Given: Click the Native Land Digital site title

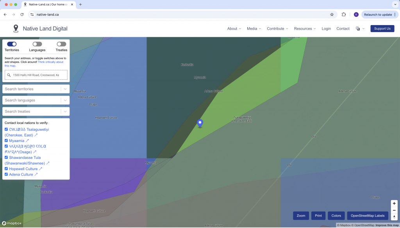Looking at the screenshot, I should pos(45,29).
